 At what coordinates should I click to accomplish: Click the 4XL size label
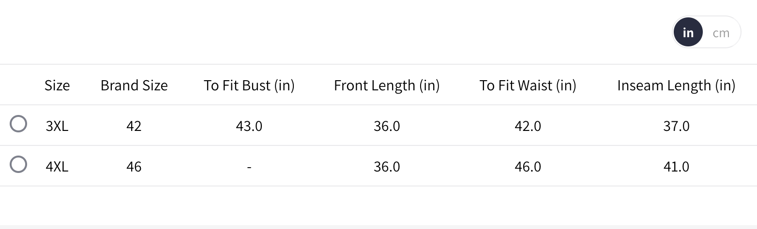coord(57,167)
